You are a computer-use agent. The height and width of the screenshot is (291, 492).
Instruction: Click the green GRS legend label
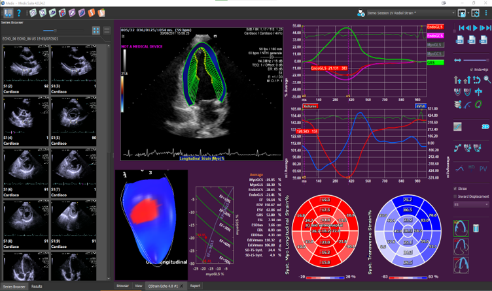[434, 61]
